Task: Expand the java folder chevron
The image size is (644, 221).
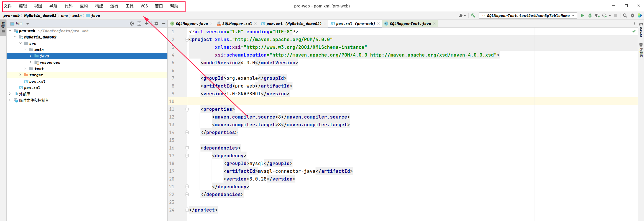Action: (x=31, y=56)
